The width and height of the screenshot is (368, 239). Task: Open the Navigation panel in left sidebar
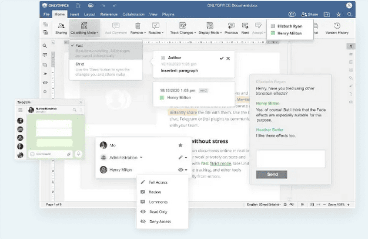pos(45,74)
